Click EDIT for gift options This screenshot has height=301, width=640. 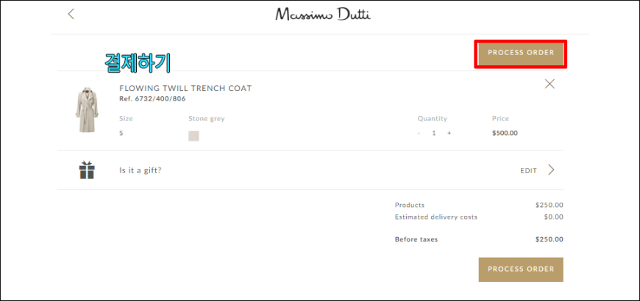pyautogui.click(x=528, y=171)
